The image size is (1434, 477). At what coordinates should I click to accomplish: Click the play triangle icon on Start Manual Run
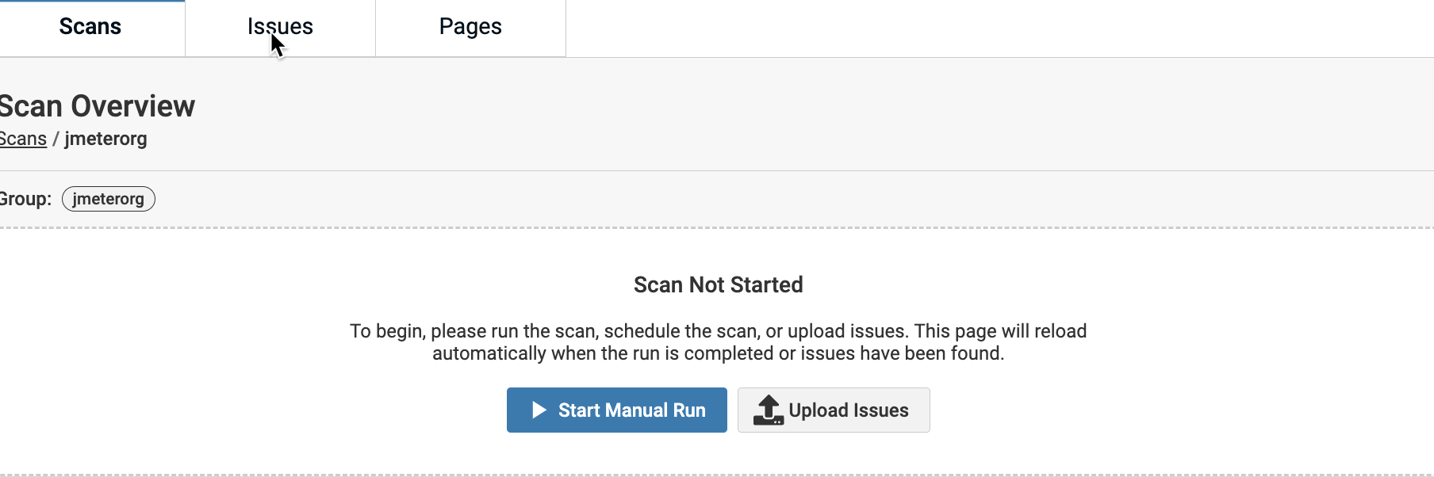[539, 410]
